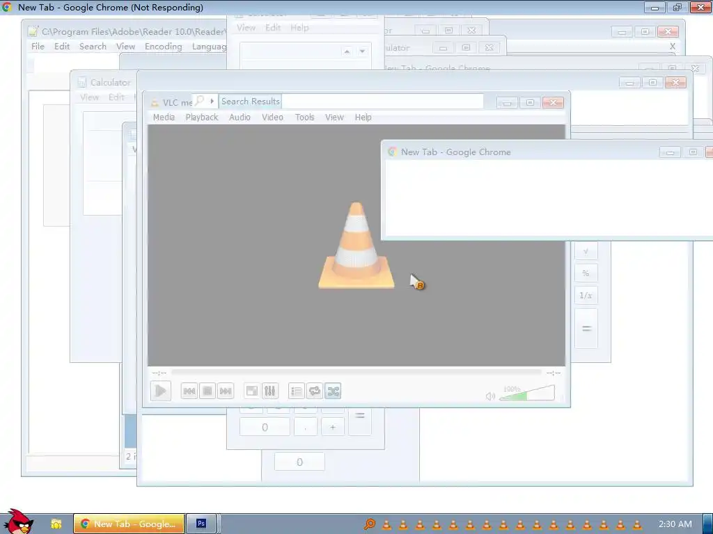Image resolution: width=713 pixels, height=534 pixels.
Task: Click down arrow in top Calculator window
Action: coord(362,51)
